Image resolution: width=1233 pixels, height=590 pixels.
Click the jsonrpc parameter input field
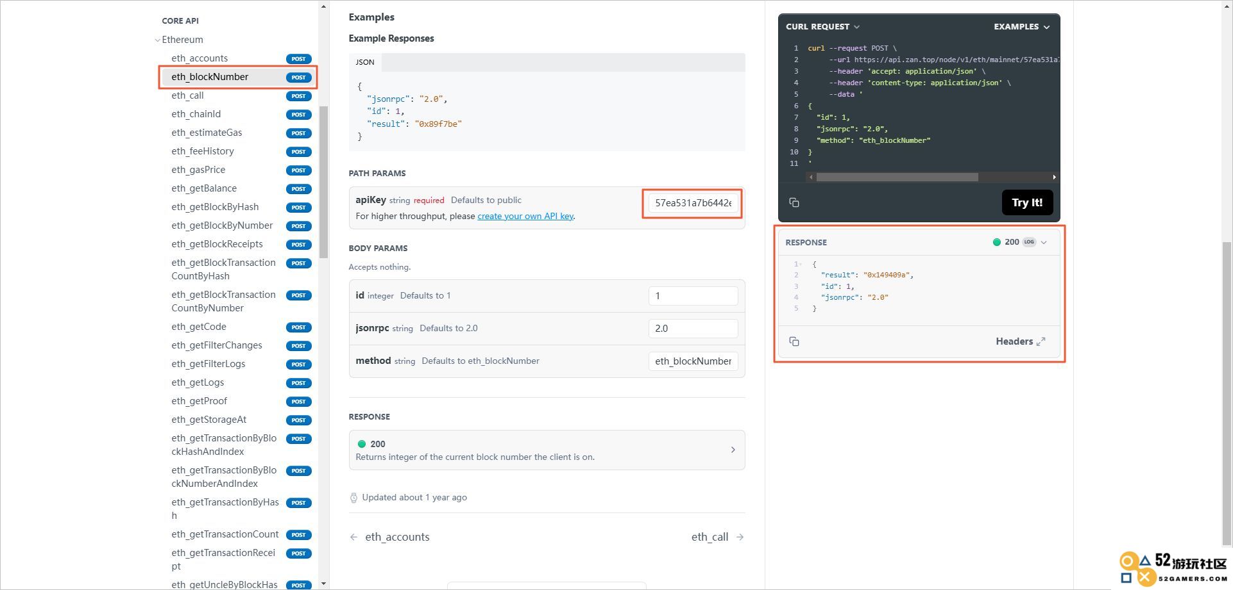(693, 329)
